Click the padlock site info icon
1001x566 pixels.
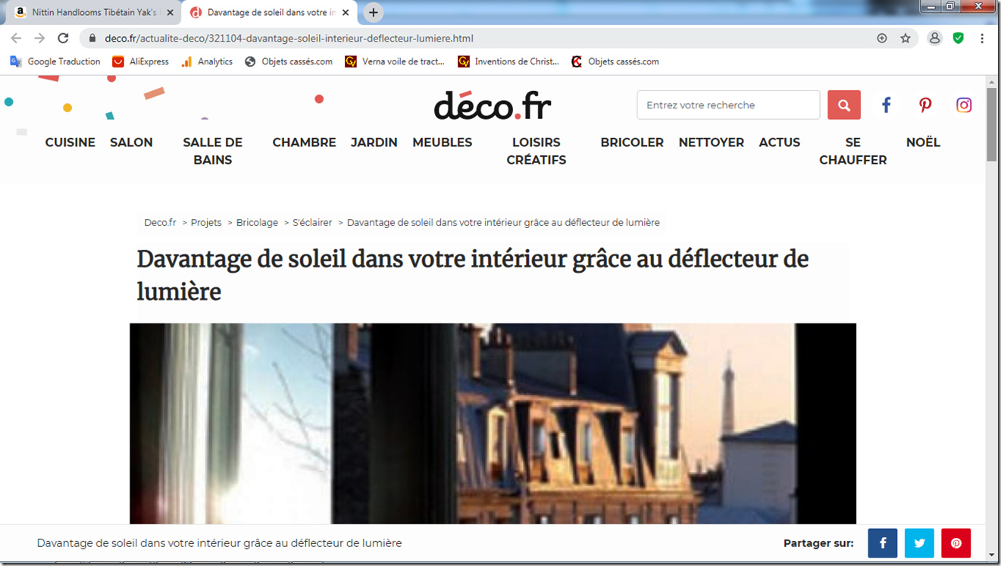(x=92, y=38)
